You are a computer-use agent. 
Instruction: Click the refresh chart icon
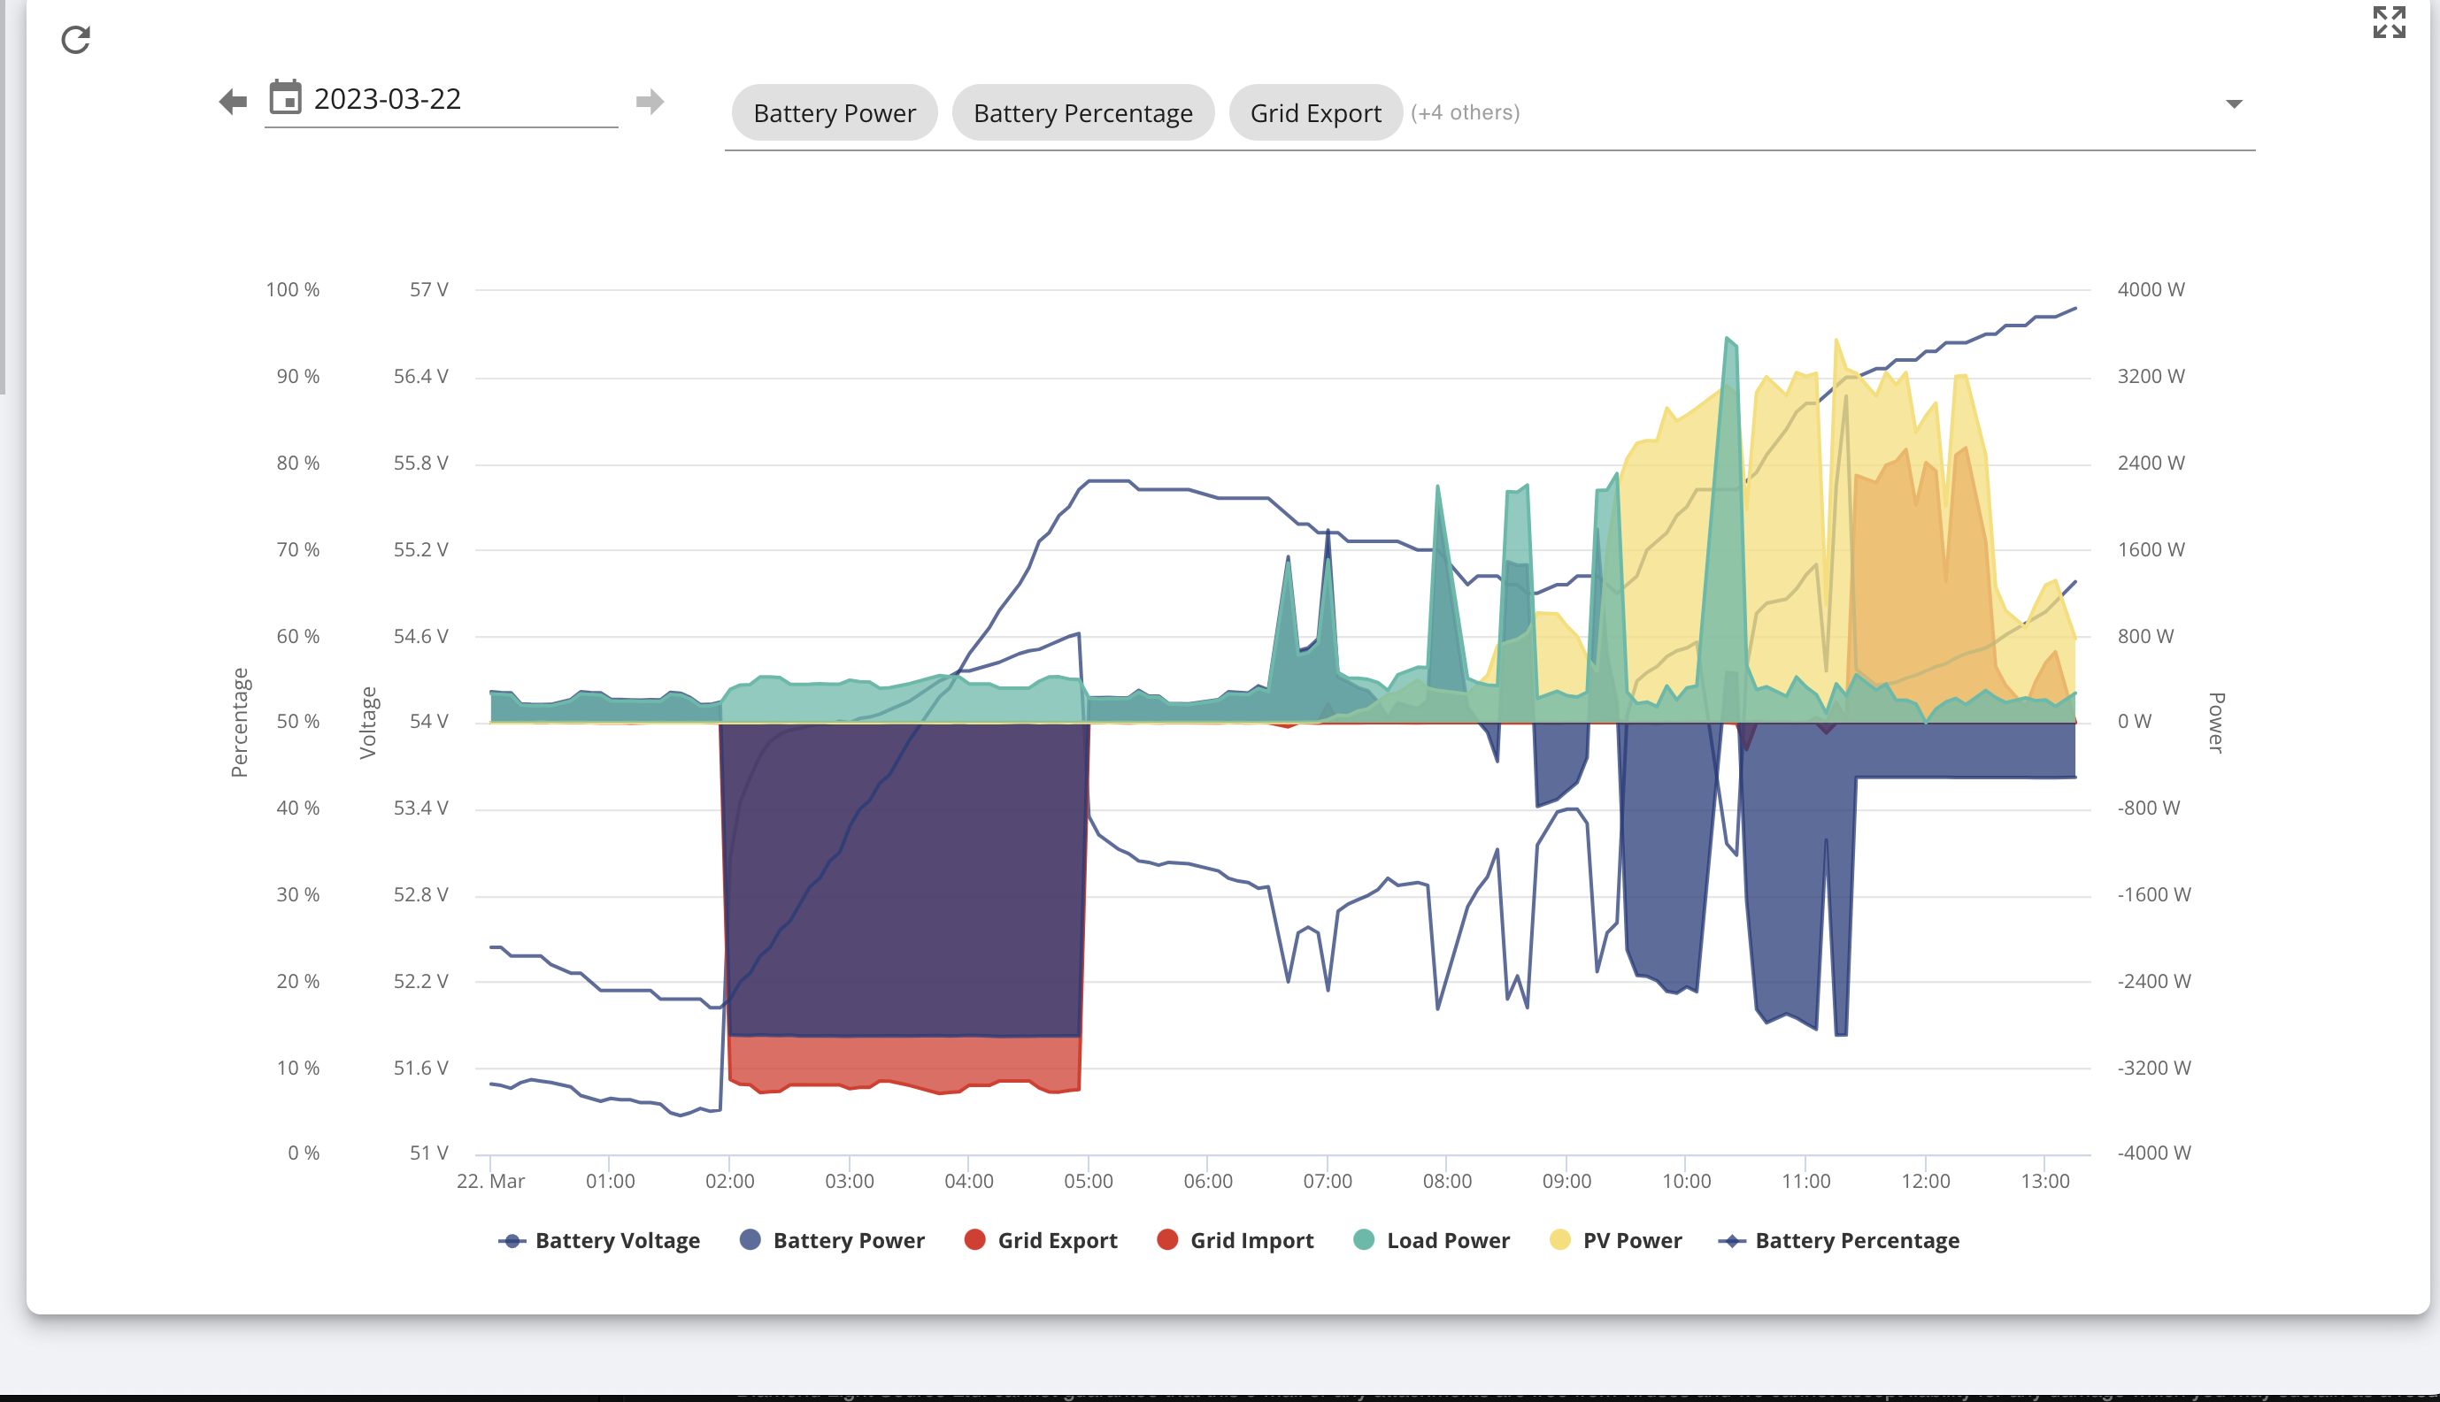click(75, 40)
